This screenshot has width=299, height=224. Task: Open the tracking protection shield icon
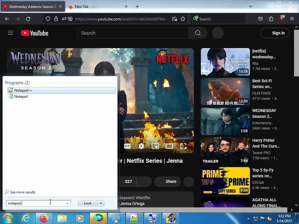(x=48, y=19)
